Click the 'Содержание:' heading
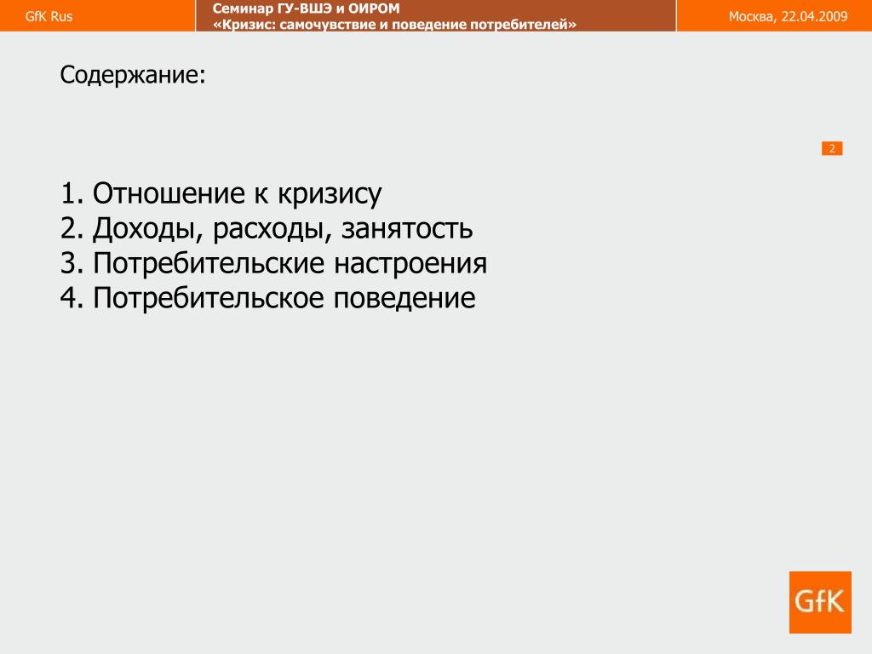The image size is (872, 654). click(133, 75)
